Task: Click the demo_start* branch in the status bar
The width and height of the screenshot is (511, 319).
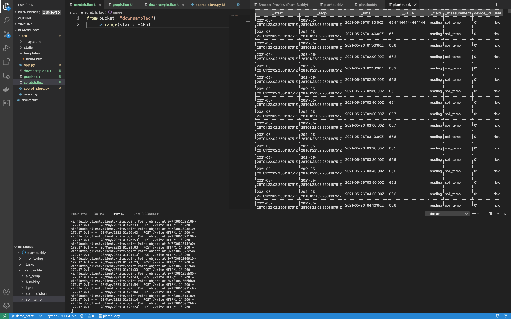Action: (x=23, y=316)
